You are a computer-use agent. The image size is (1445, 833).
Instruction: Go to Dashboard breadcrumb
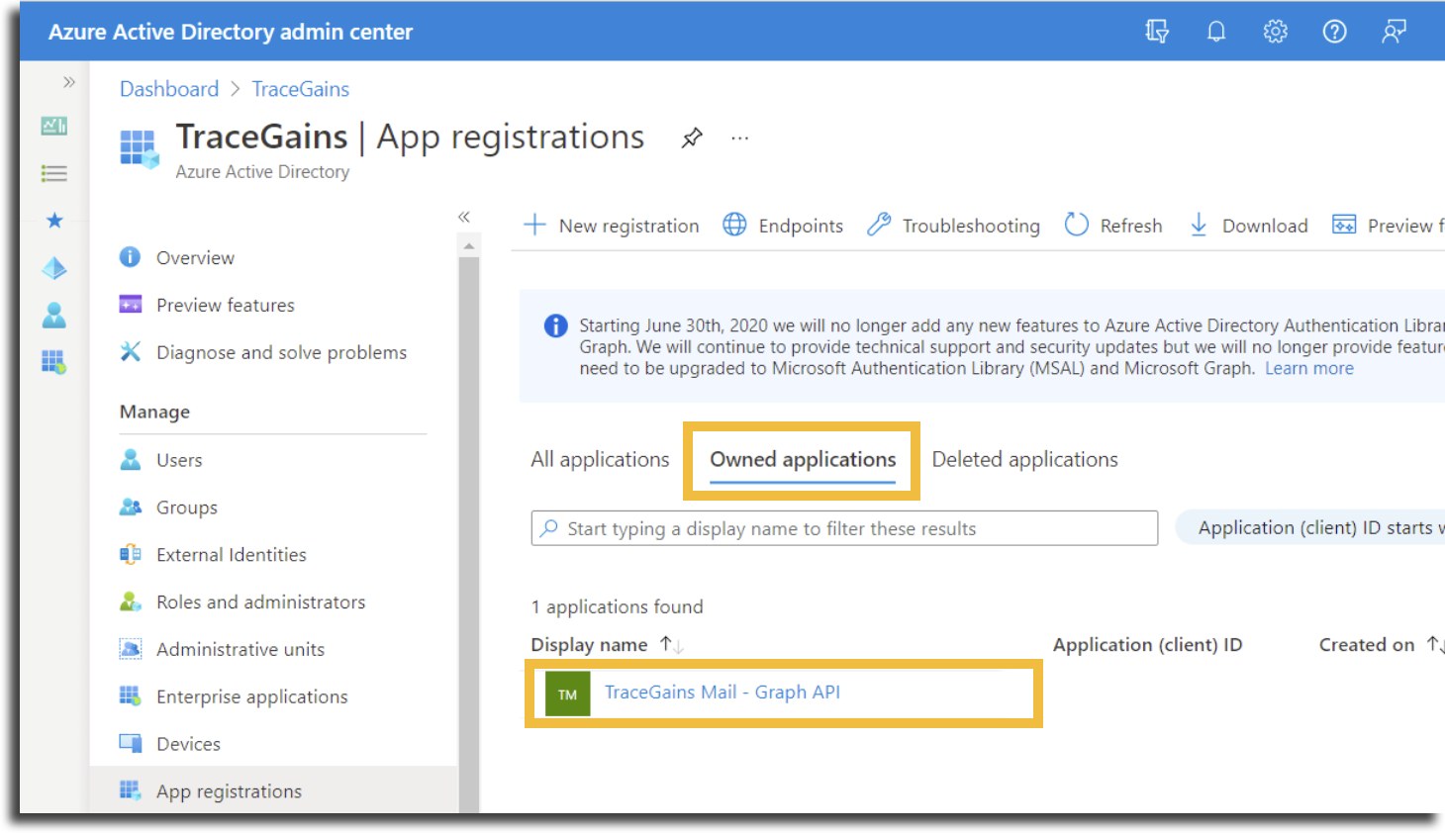tap(169, 89)
